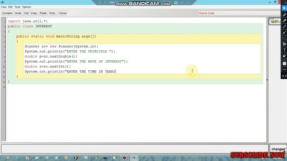Minimize the BlueJ editor window
This screenshot has height=161, width=287.
tap(270, 2)
